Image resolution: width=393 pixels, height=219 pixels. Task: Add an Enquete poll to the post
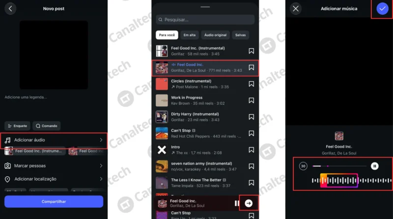click(x=17, y=126)
